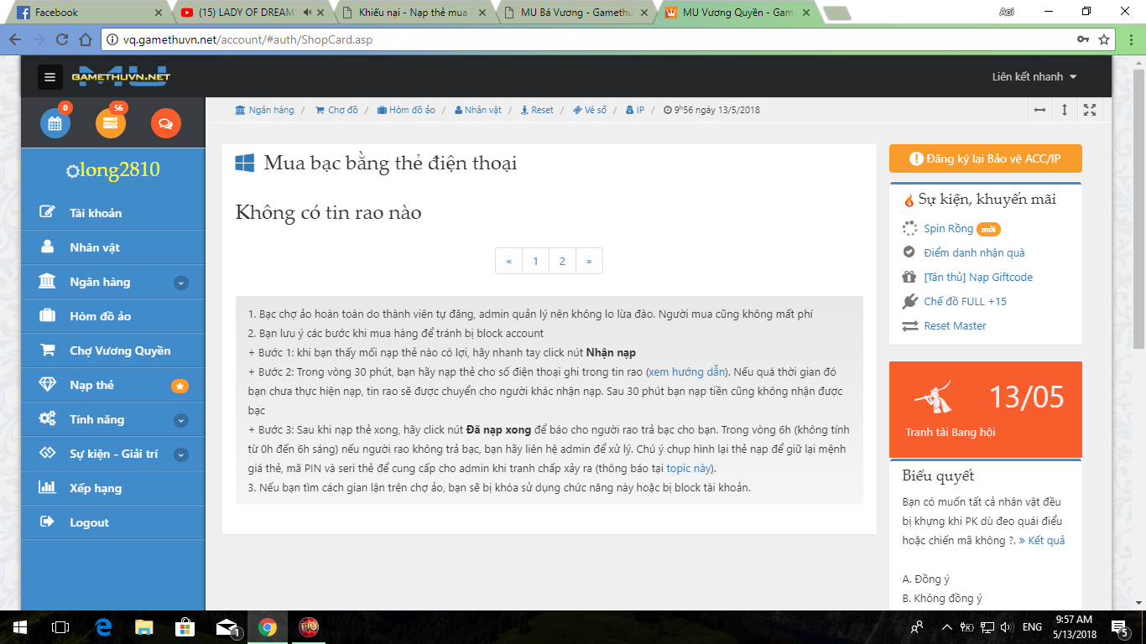The height and width of the screenshot is (644, 1146).
Task: Open the blue calendar icon
Action: (x=55, y=123)
